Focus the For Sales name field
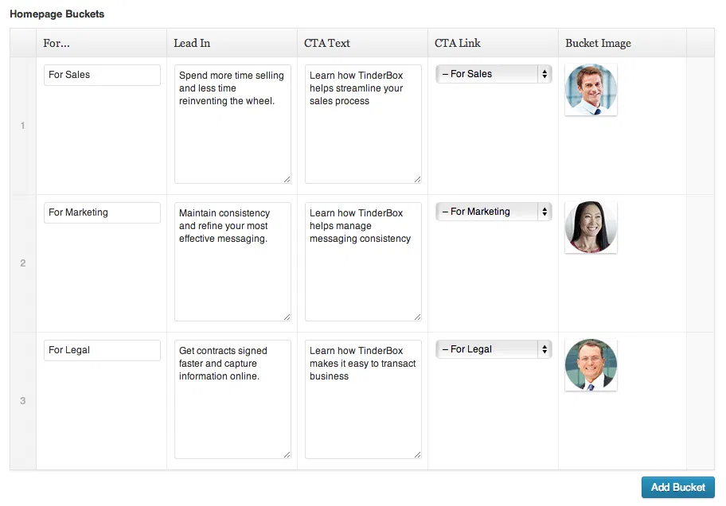The height and width of the screenshot is (506, 726). click(x=102, y=75)
